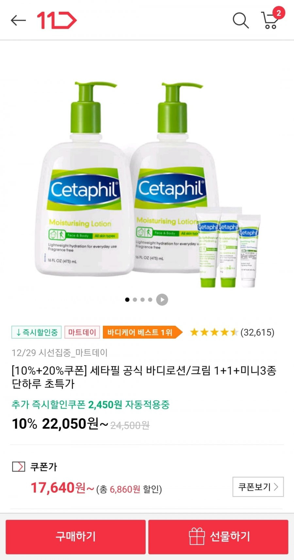Tap the 즉시할인중 green tag
294x560 pixels.
[37, 332]
